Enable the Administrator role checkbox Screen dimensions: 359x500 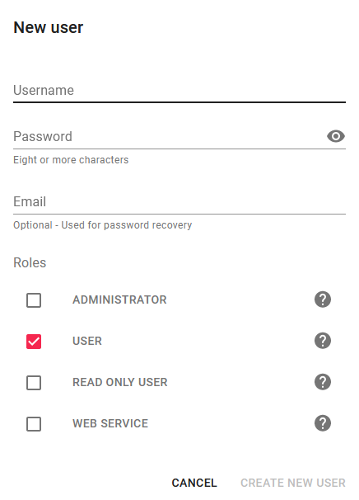(x=34, y=300)
